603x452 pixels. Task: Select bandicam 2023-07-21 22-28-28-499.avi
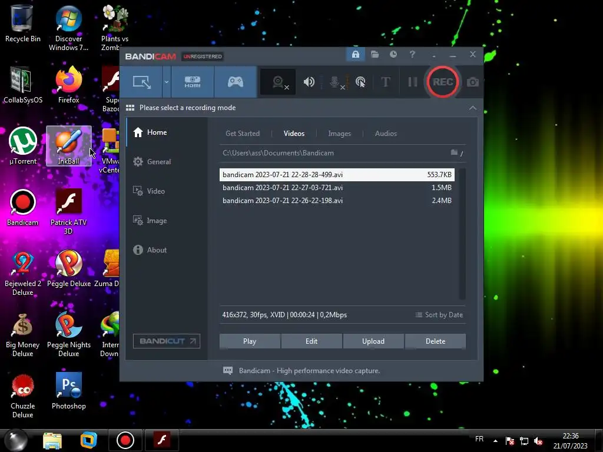(337, 174)
